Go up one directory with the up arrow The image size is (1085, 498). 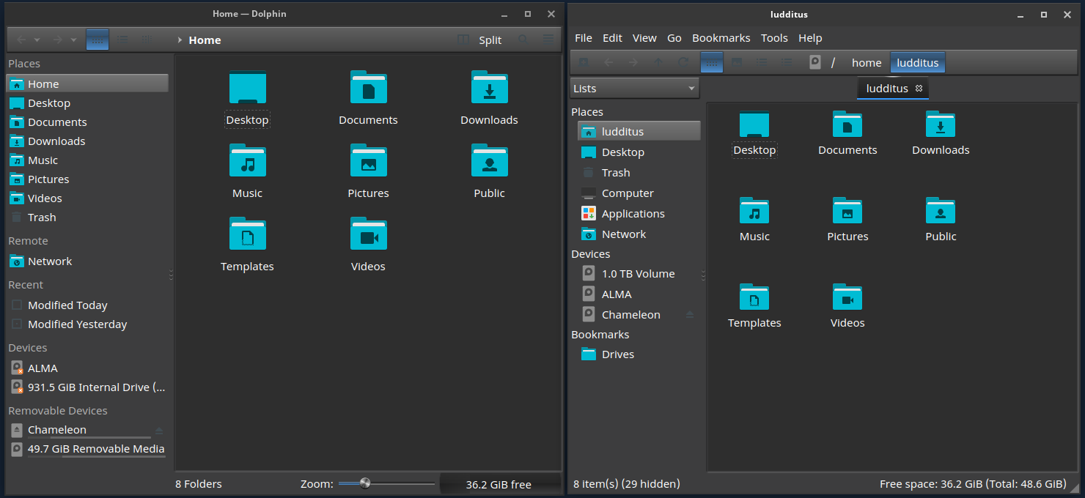pyautogui.click(x=658, y=62)
